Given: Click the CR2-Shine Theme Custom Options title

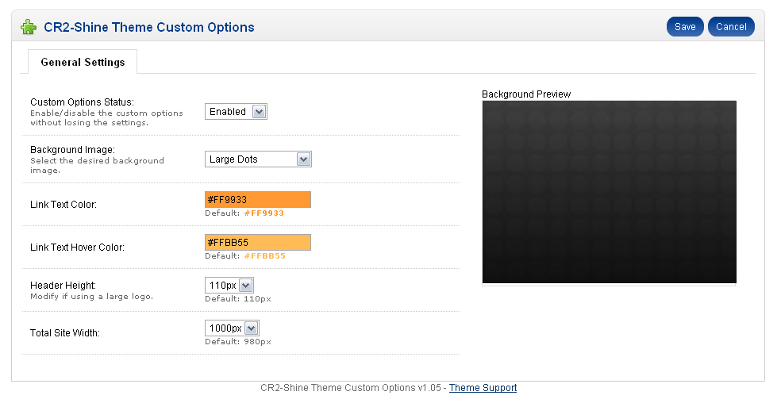Looking at the screenshot, I should [149, 27].
